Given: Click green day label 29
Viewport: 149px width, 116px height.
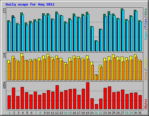Looking at the screenshot, I should [131, 113].
